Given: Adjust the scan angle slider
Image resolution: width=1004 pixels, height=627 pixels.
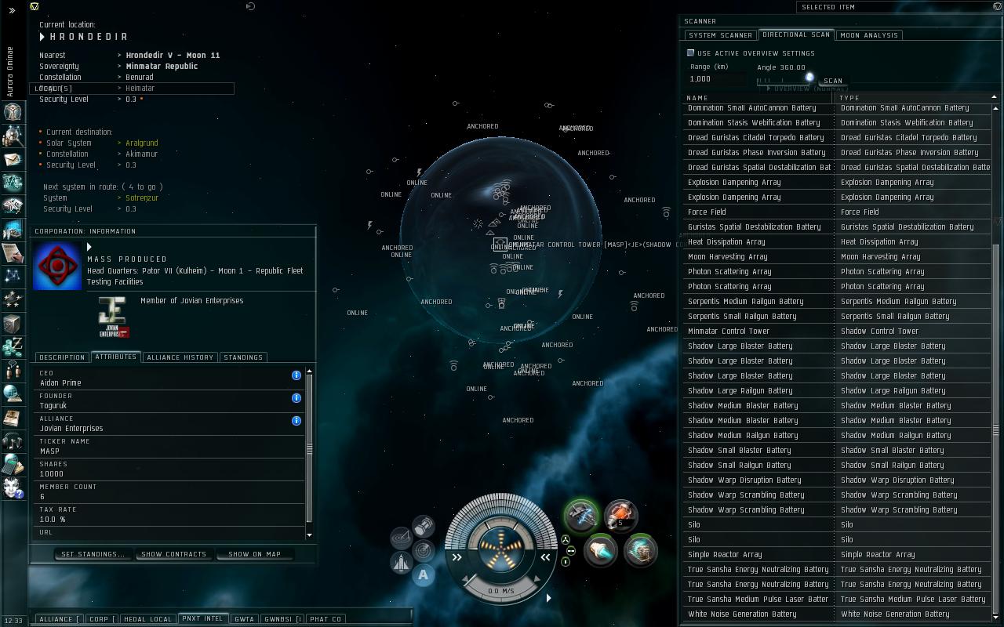Looking at the screenshot, I should (x=809, y=78).
